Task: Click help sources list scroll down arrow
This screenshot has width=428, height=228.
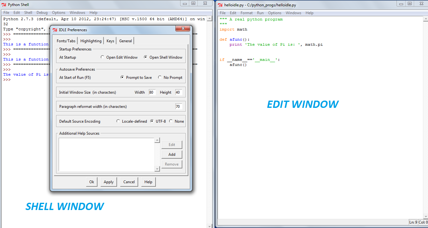Action: tap(157, 169)
